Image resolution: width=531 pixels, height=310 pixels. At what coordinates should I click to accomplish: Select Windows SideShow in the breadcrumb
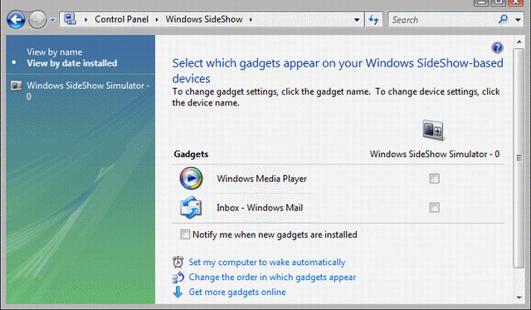(204, 19)
